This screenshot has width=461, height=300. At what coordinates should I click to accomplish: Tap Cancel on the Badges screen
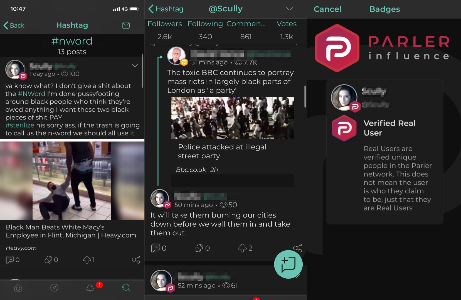coord(327,9)
